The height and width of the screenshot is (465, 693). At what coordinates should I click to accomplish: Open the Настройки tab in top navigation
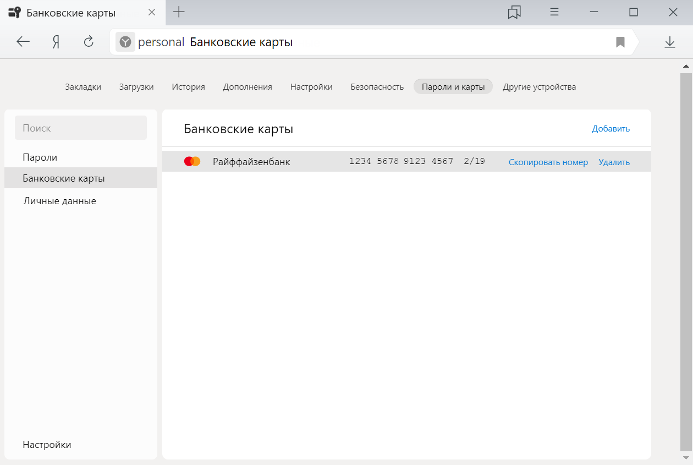[311, 86]
